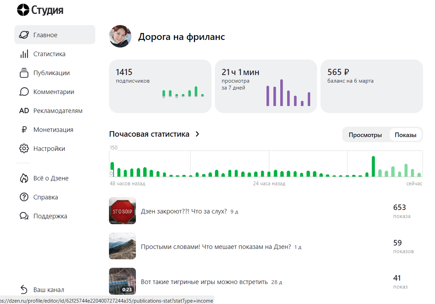Open the Главное section

(x=55, y=35)
